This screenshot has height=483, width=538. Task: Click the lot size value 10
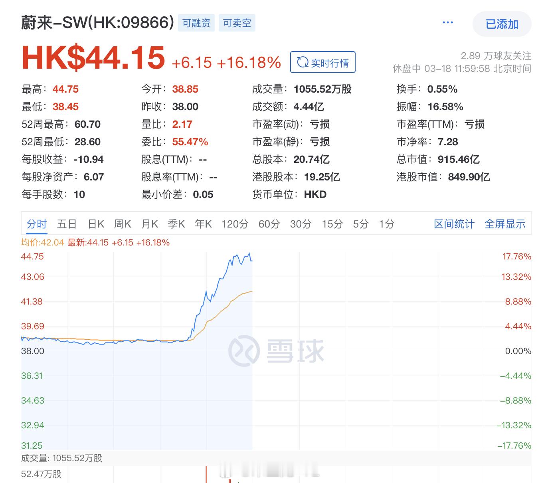(x=79, y=194)
